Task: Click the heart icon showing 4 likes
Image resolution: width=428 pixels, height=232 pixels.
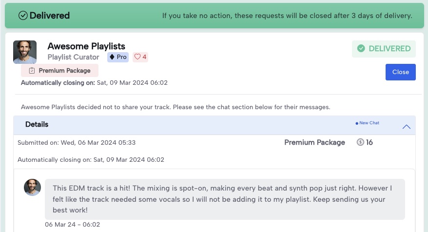Action: (137, 57)
